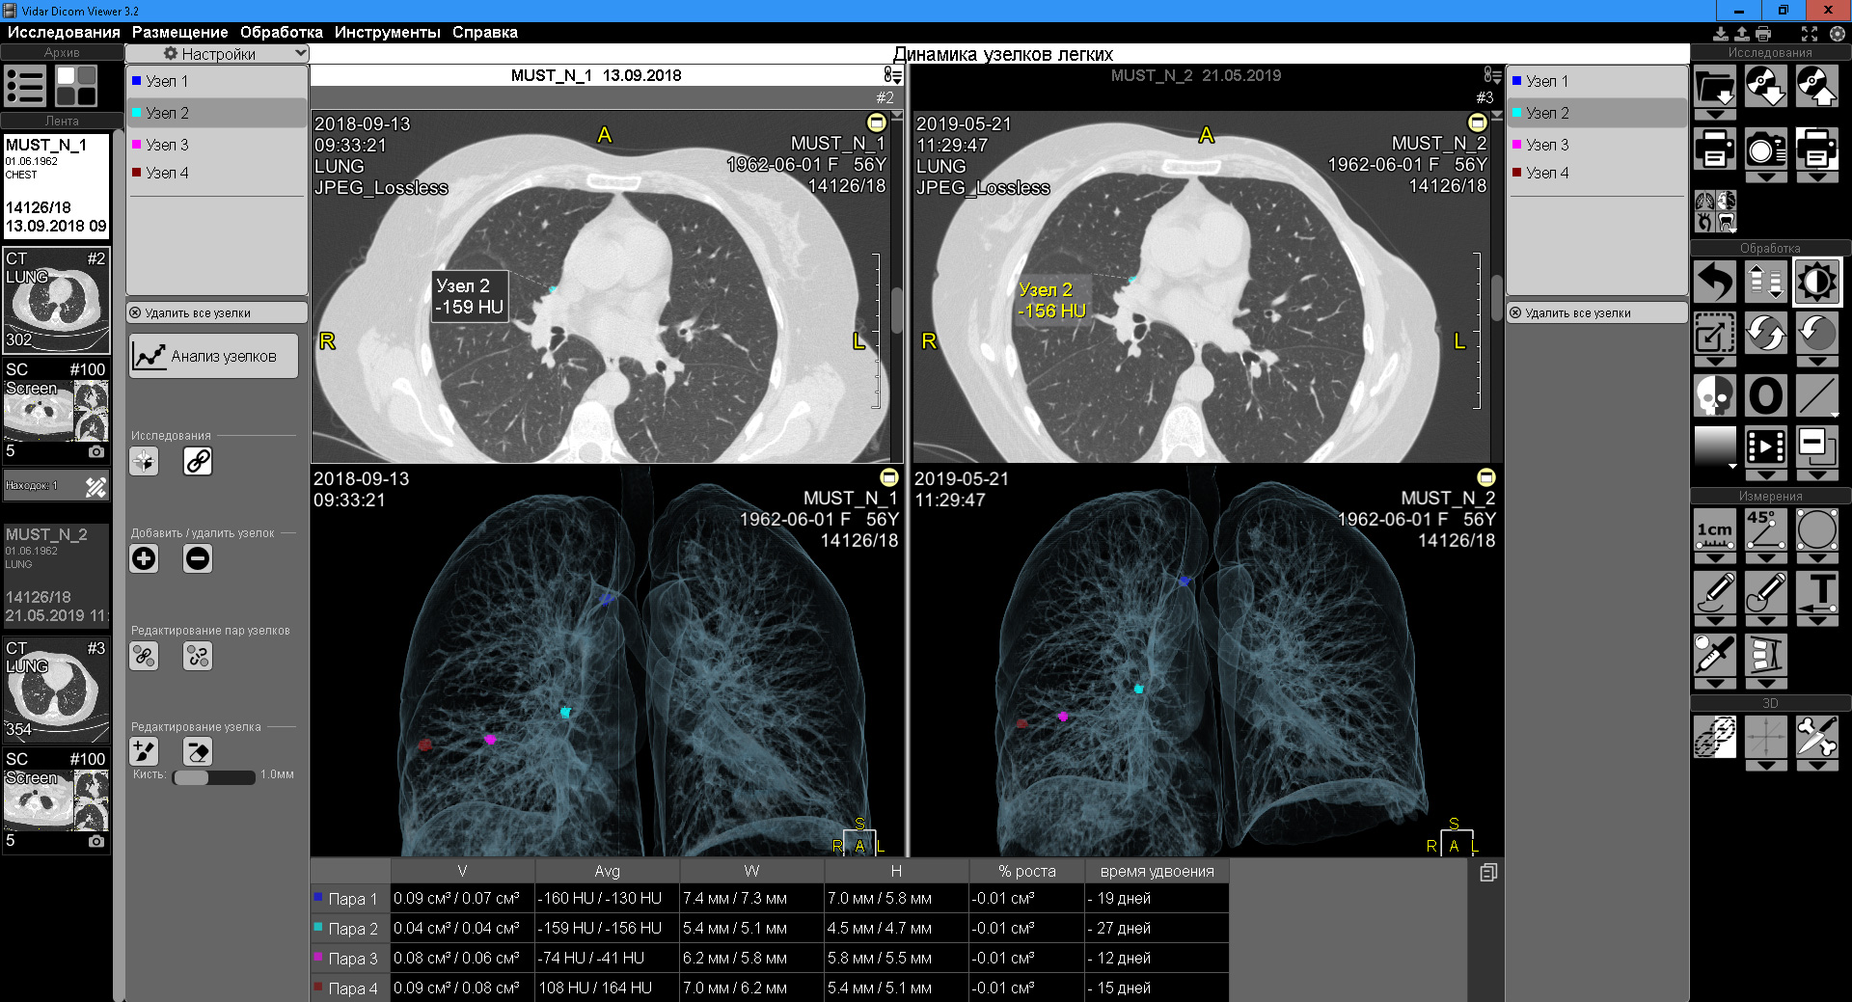This screenshot has width=1852, height=1002.
Task: Toggle the study linking chain icon
Action: pyautogui.click(x=198, y=461)
